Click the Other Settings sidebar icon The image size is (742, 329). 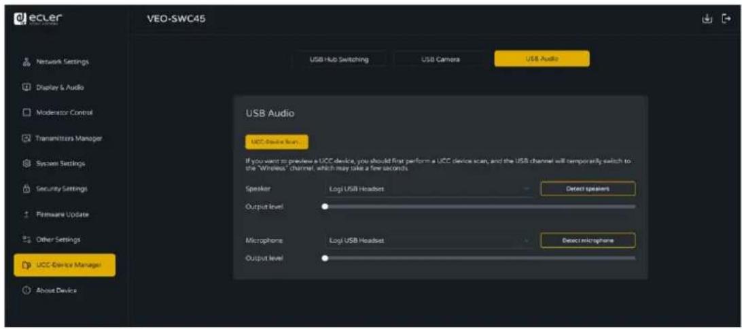tap(27, 239)
